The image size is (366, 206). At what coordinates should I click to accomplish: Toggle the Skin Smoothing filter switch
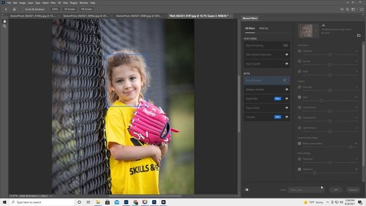click(x=285, y=46)
